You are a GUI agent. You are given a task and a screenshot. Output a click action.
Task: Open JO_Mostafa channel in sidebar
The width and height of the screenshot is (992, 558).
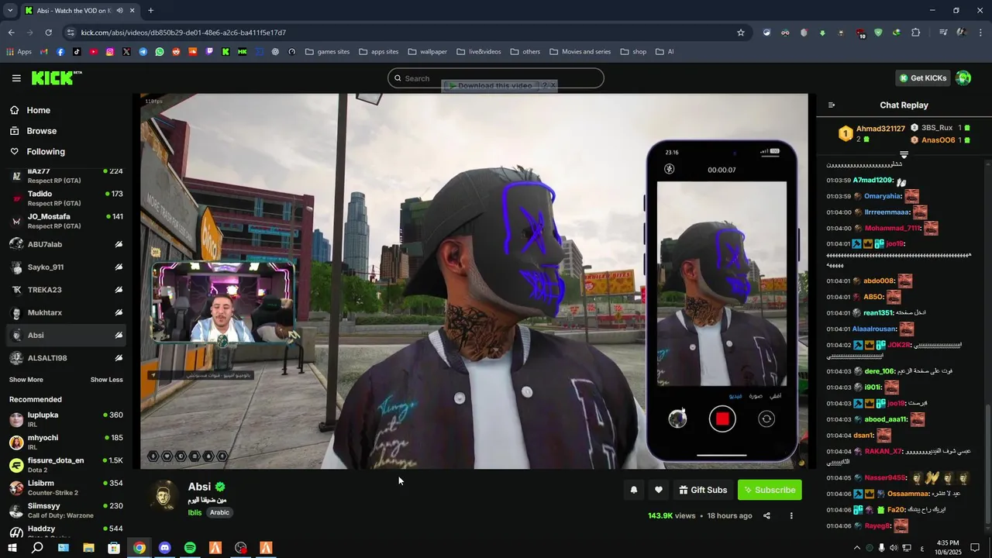[x=66, y=221]
